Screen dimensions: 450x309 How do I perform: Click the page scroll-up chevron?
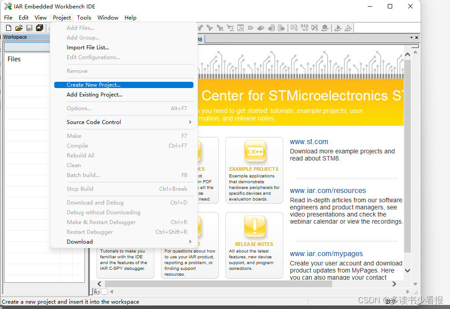pyautogui.click(x=407, y=55)
